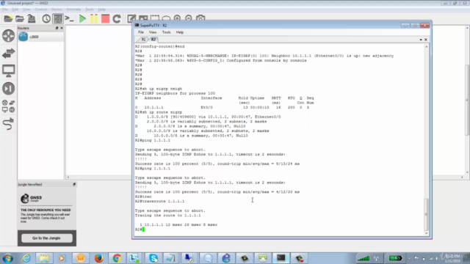This screenshot has width=470, height=264.
Task: Click the terminal scrollbar down arrow
Action: tap(426, 233)
